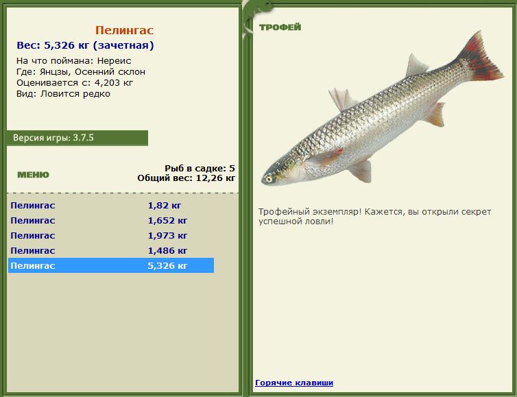
Task: Click the ТРОФЕЙ heading
Action: pyautogui.click(x=280, y=27)
